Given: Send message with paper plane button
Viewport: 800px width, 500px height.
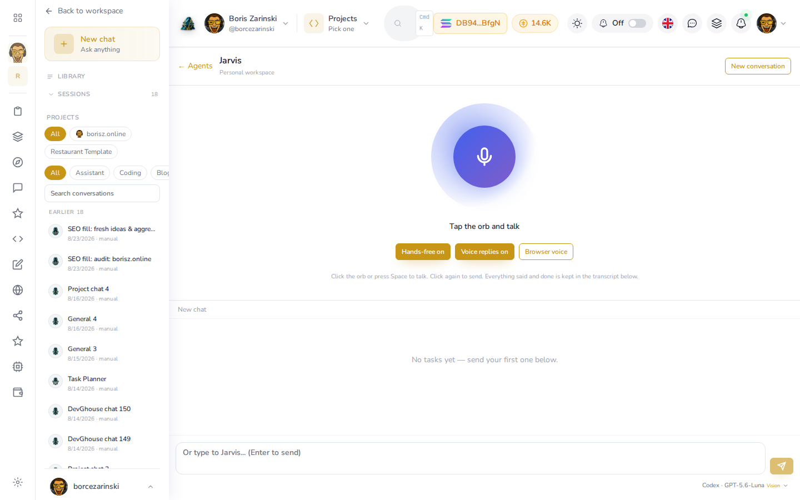Looking at the screenshot, I should 782,466.
